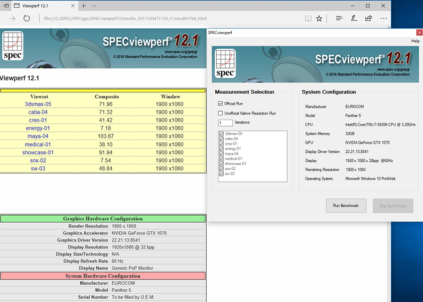Click the Share page icon
Image resolution: width=423 pixels, height=302 pixels.
[x=368, y=18]
